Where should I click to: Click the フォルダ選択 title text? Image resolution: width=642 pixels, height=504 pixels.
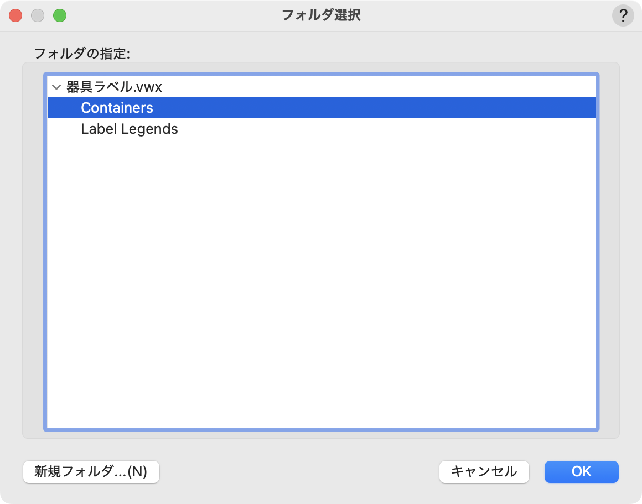(321, 15)
